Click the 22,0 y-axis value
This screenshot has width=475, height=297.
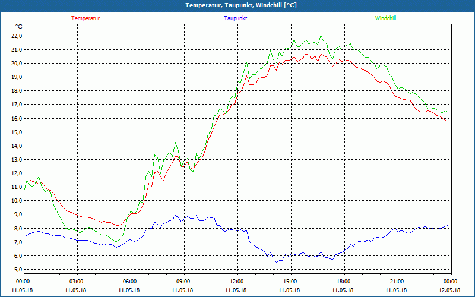[16, 36]
